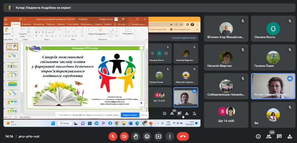Toggle the microphone mute button

113,136
